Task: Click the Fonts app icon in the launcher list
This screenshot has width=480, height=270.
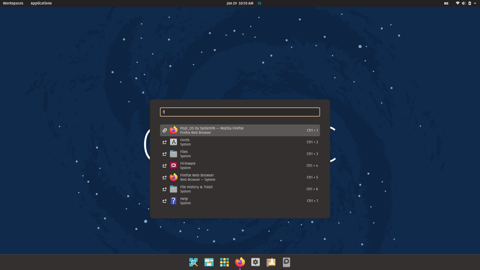Action: [x=173, y=142]
